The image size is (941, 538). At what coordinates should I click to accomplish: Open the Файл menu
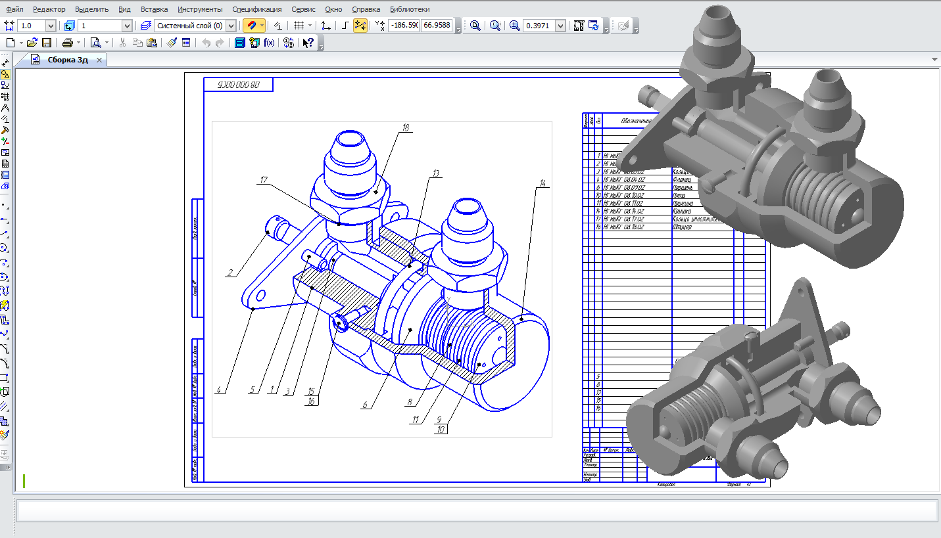(14, 9)
